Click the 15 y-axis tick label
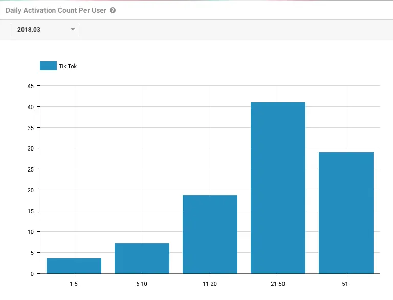This screenshot has width=393, height=300. click(x=31, y=211)
